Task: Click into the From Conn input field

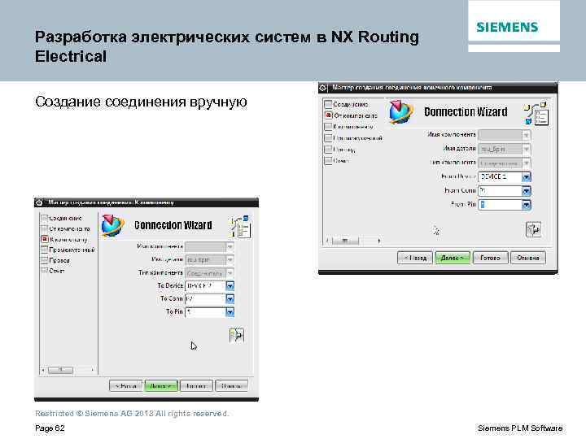Action: 500,191
